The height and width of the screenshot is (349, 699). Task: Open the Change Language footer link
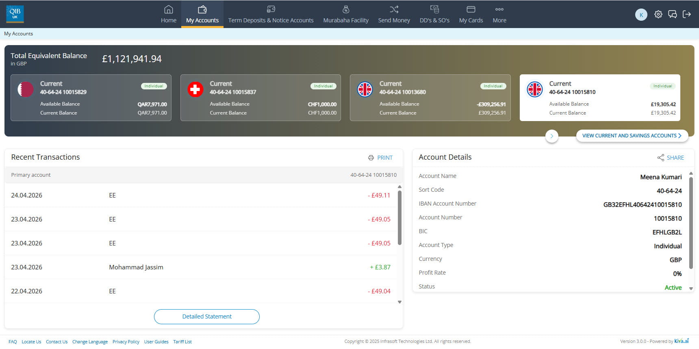coord(90,342)
